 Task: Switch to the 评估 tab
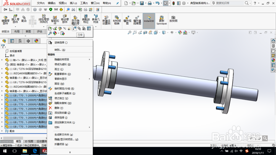pos(39,31)
